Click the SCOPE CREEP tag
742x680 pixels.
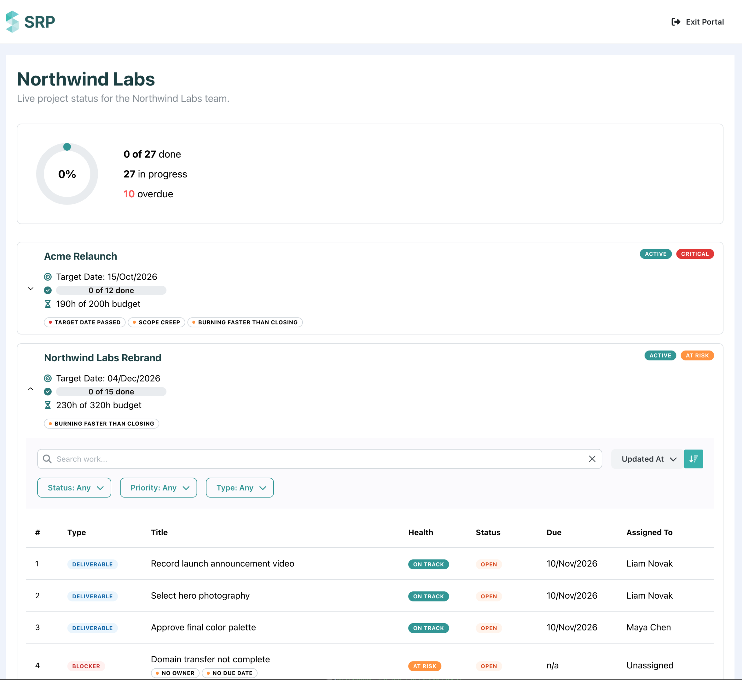click(157, 322)
